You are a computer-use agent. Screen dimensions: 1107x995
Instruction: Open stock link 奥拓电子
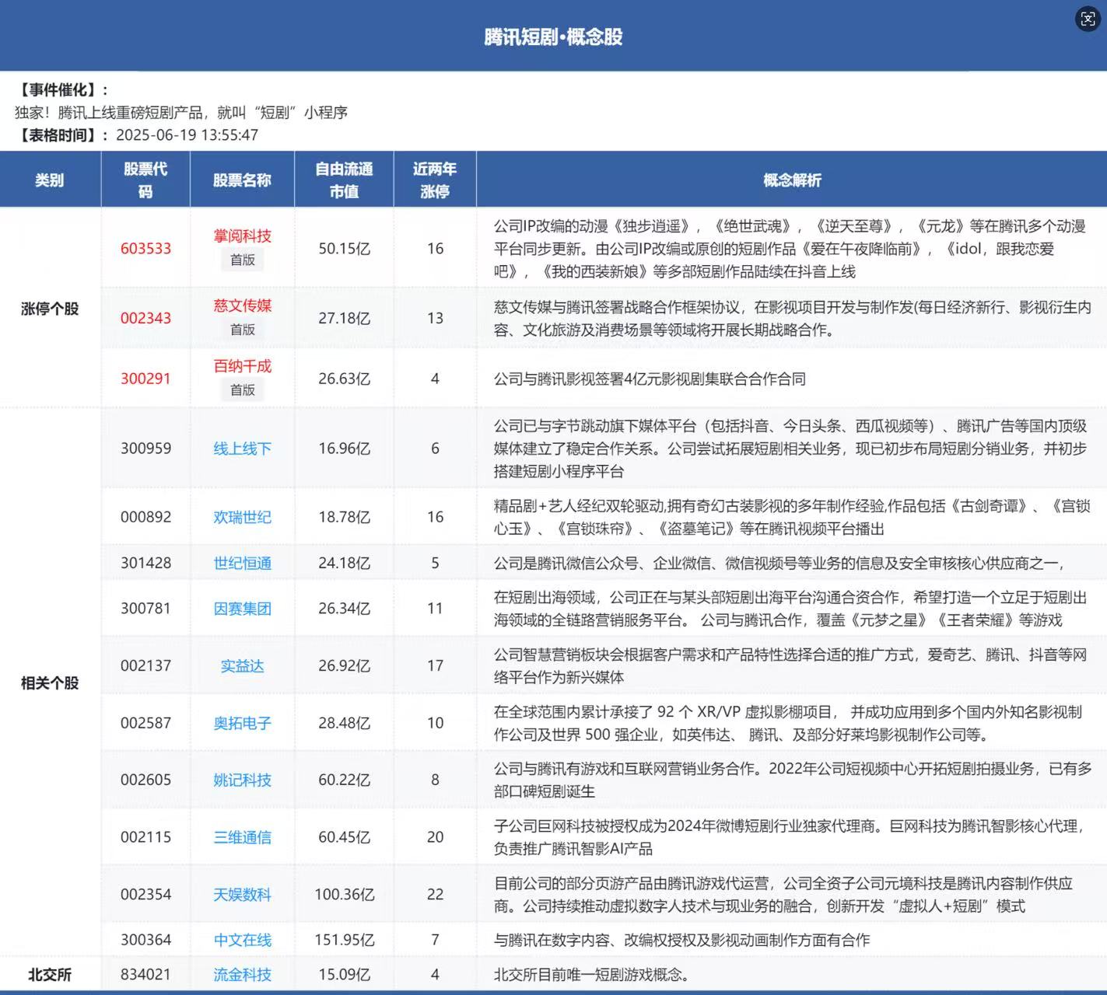[x=242, y=723]
